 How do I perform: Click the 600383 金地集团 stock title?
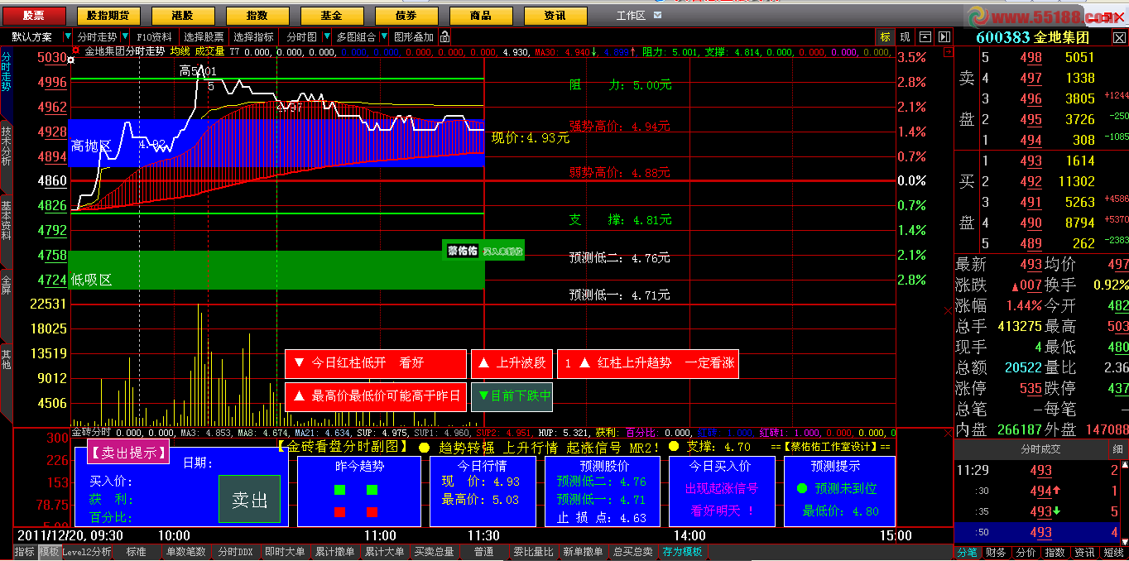pos(1032,37)
